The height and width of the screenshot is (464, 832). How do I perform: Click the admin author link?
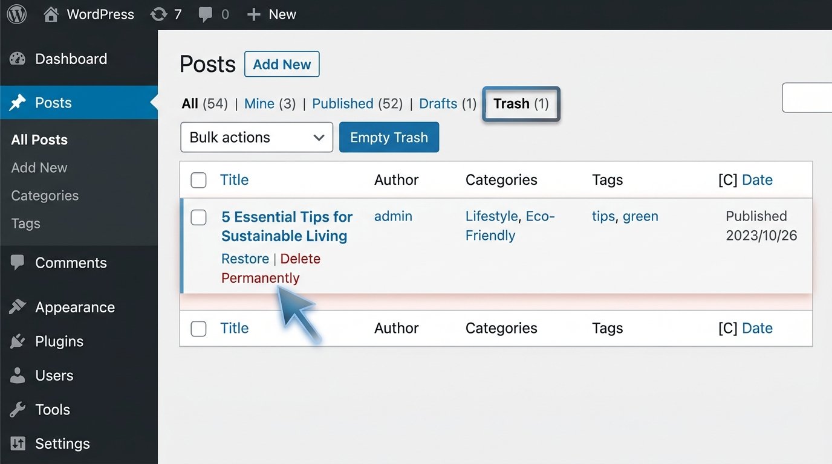(x=393, y=216)
